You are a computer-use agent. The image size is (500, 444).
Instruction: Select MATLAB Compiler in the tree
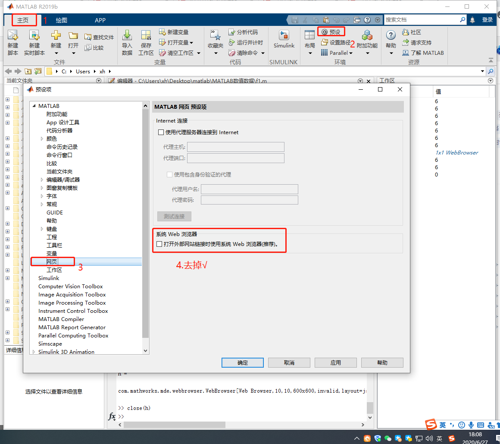pos(61,319)
